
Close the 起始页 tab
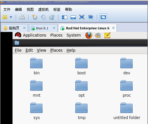click(24, 28)
